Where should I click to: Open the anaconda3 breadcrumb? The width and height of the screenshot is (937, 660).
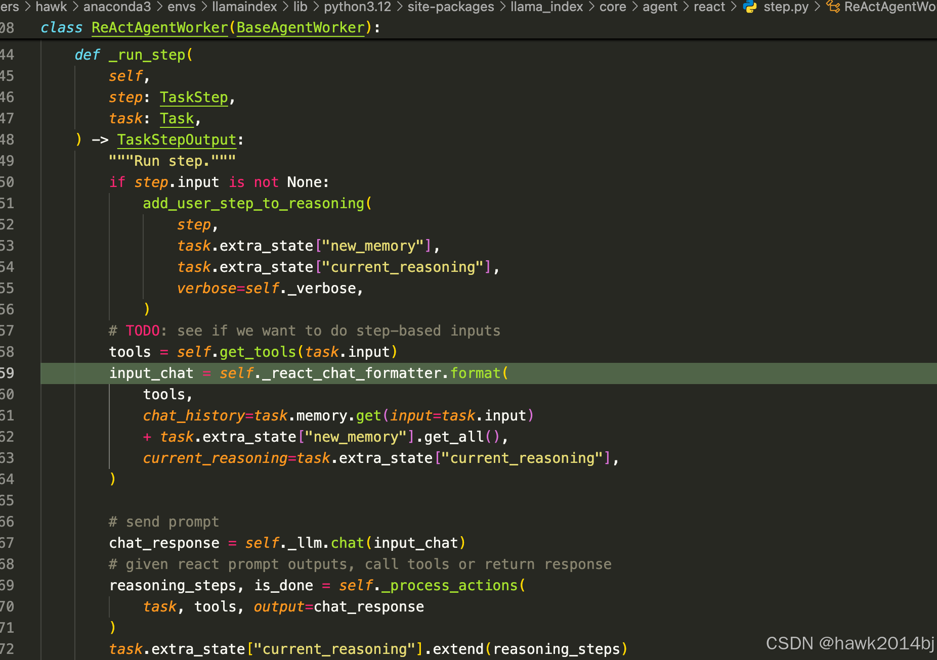(x=117, y=7)
